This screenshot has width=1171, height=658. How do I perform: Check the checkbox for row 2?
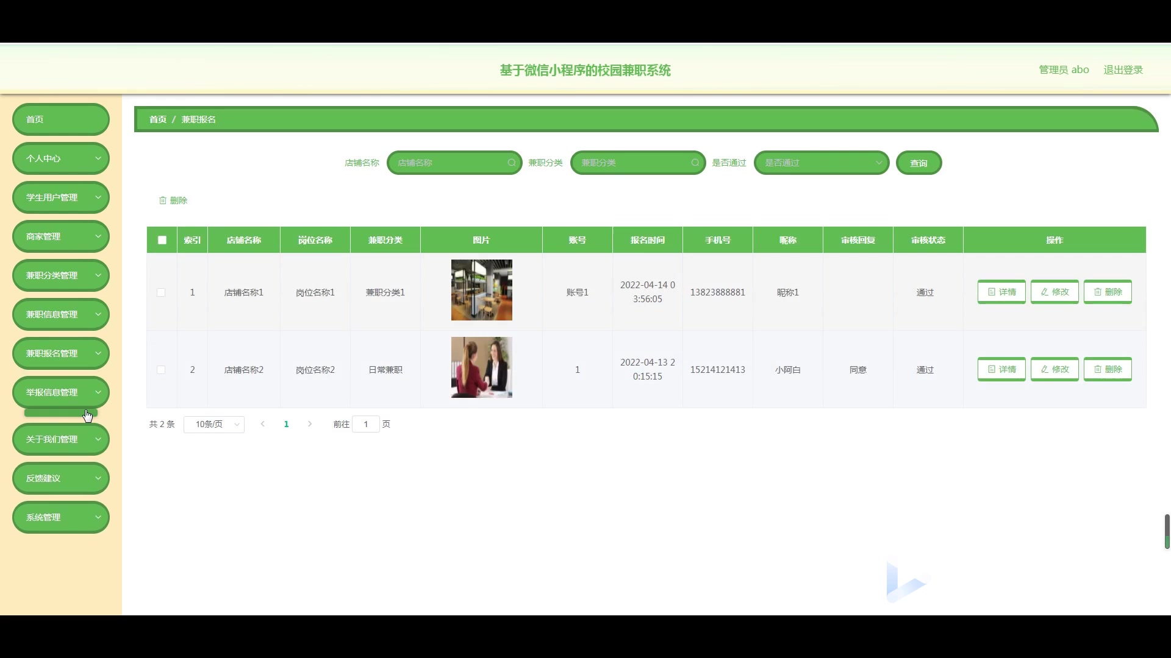click(x=161, y=370)
